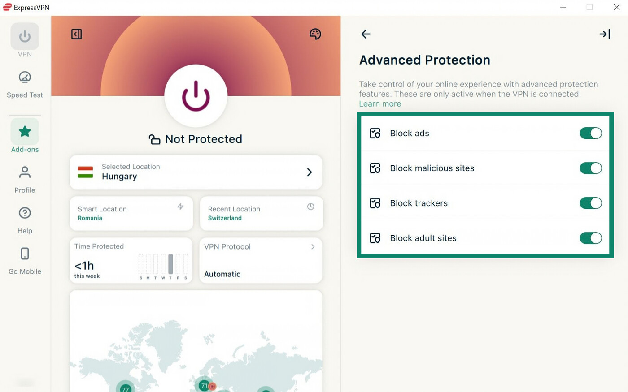Disable the Block adult sites toggle
The width and height of the screenshot is (628, 392).
(591, 238)
